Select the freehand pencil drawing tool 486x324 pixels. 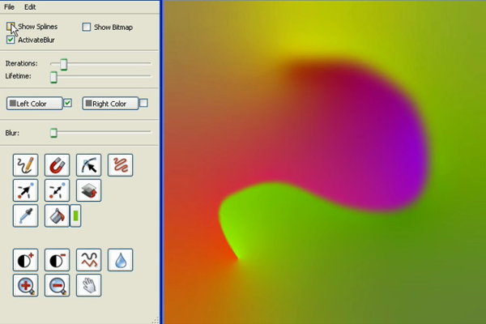[25, 165]
